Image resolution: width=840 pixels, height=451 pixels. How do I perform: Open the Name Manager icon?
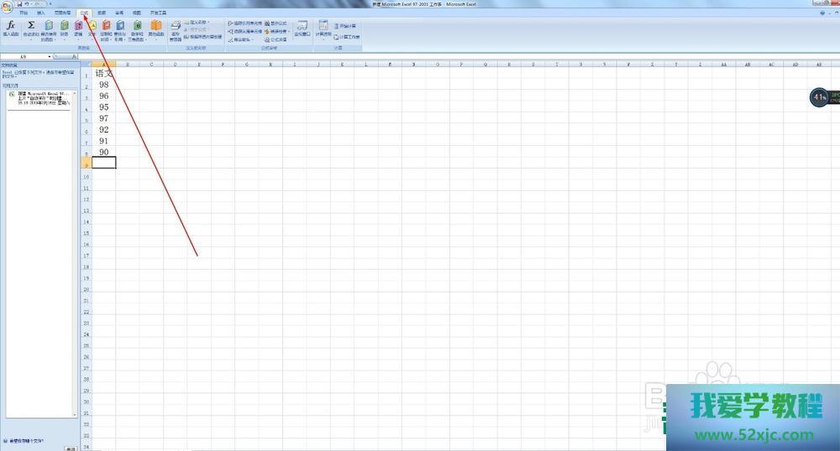[176, 30]
